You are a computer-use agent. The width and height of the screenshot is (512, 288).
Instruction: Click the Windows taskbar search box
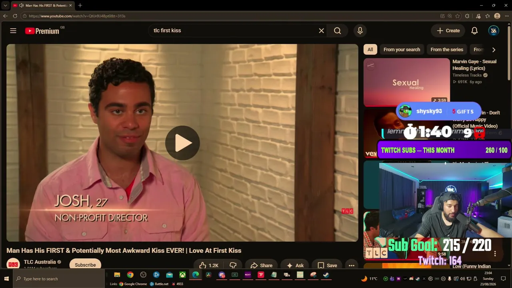point(59,279)
